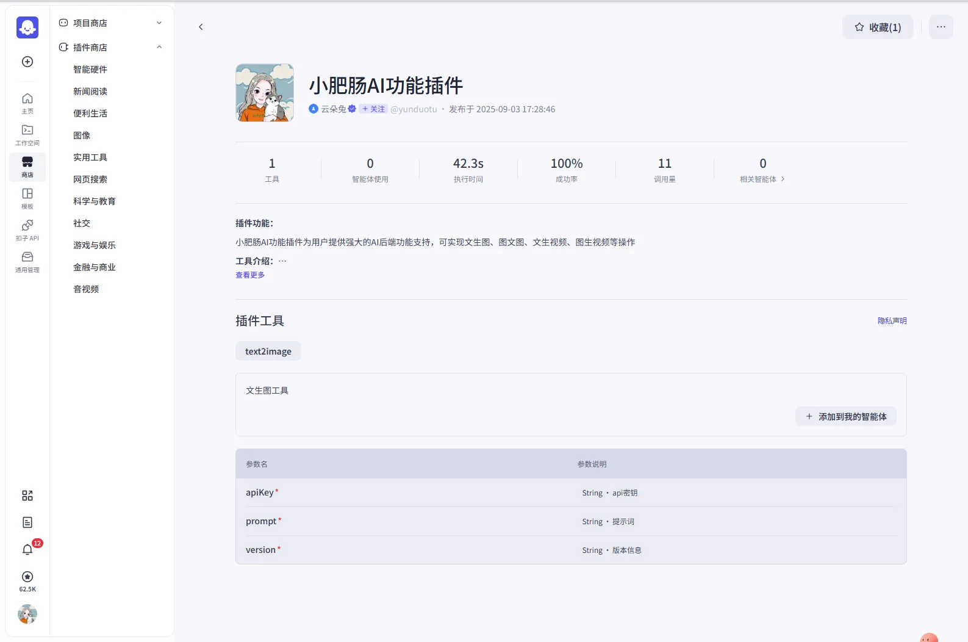Click the 项目商店 icon in the side menu
The width and height of the screenshot is (968, 642).
coord(63,23)
